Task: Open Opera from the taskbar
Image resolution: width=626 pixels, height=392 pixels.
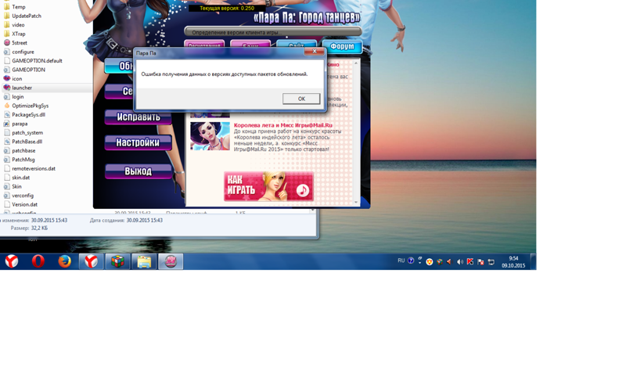Action: tap(38, 261)
